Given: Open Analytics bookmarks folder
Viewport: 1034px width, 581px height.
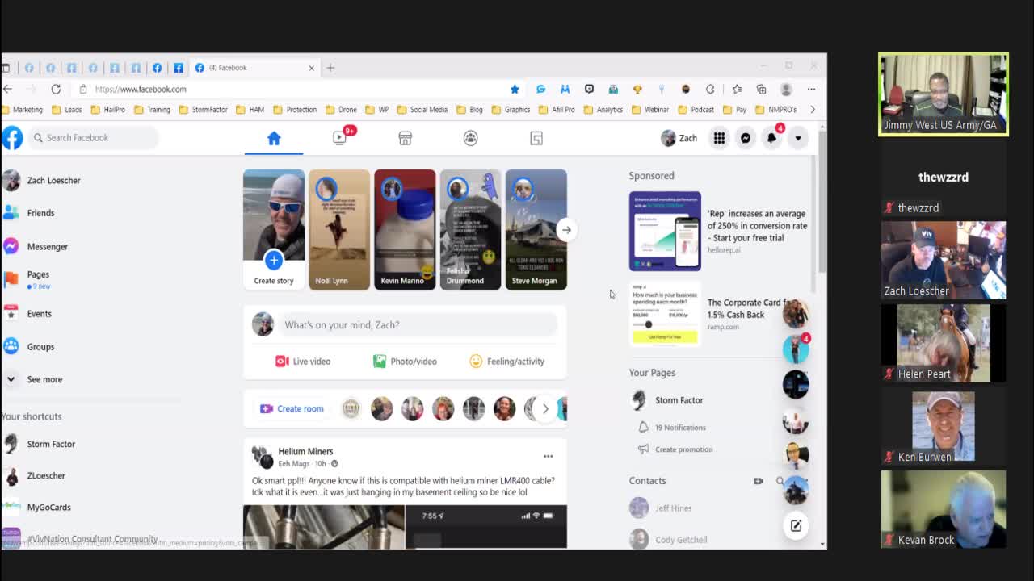Looking at the screenshot, I should (603, 110).
